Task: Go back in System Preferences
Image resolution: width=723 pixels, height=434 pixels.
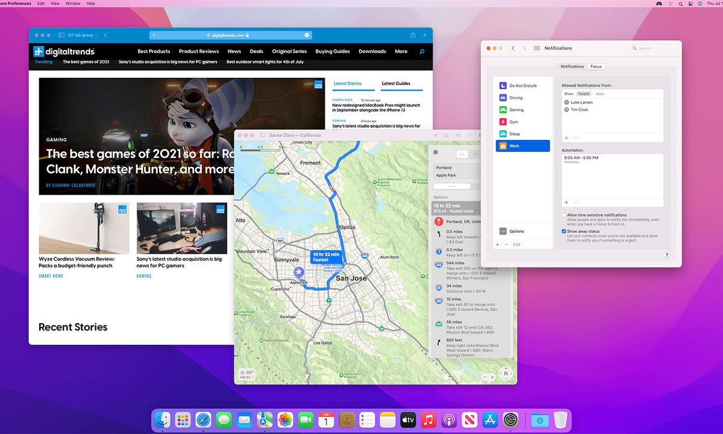Action: point(513,48)
